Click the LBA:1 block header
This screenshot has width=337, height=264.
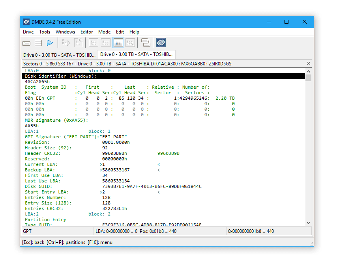32,131
